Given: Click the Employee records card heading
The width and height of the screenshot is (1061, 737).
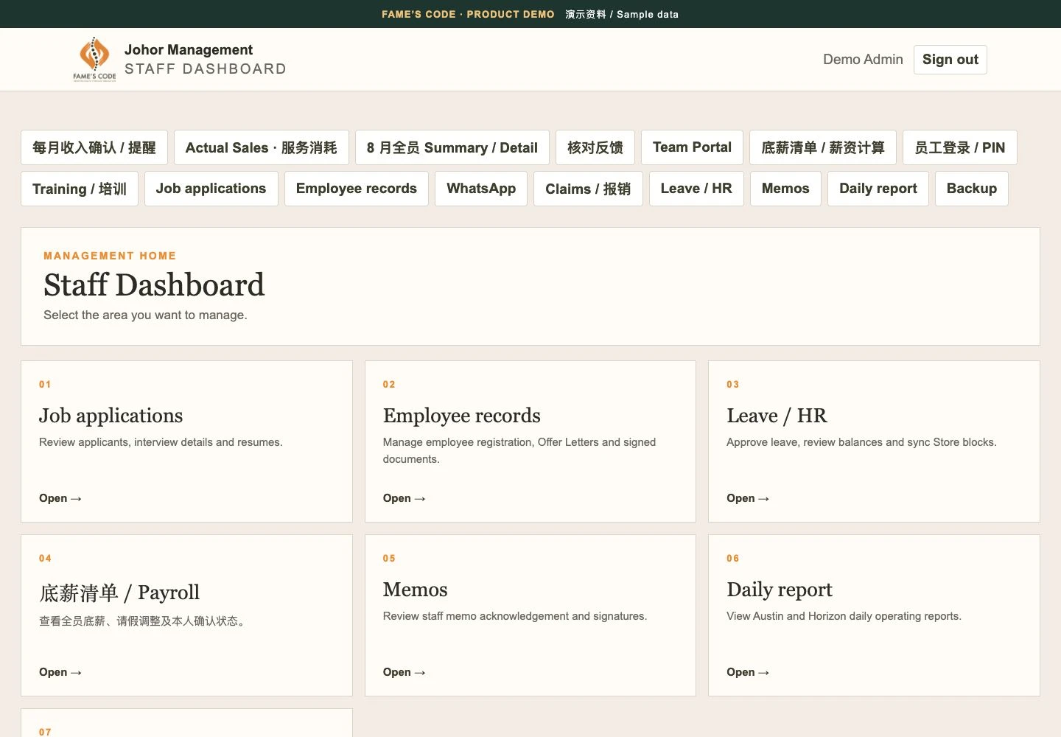Looking at the screenshot, I should 462,416.
